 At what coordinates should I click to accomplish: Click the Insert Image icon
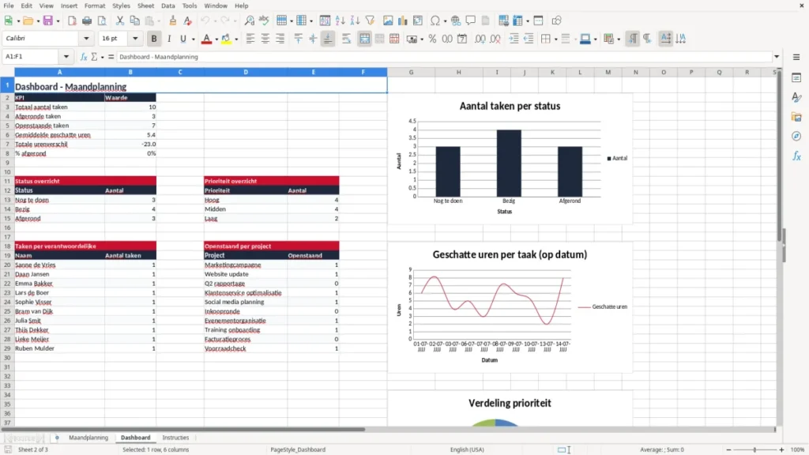point(388,21)
